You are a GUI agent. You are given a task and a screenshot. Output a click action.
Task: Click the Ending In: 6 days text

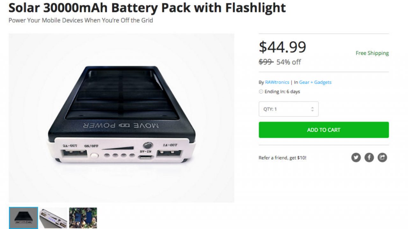[x=282, y=92]
